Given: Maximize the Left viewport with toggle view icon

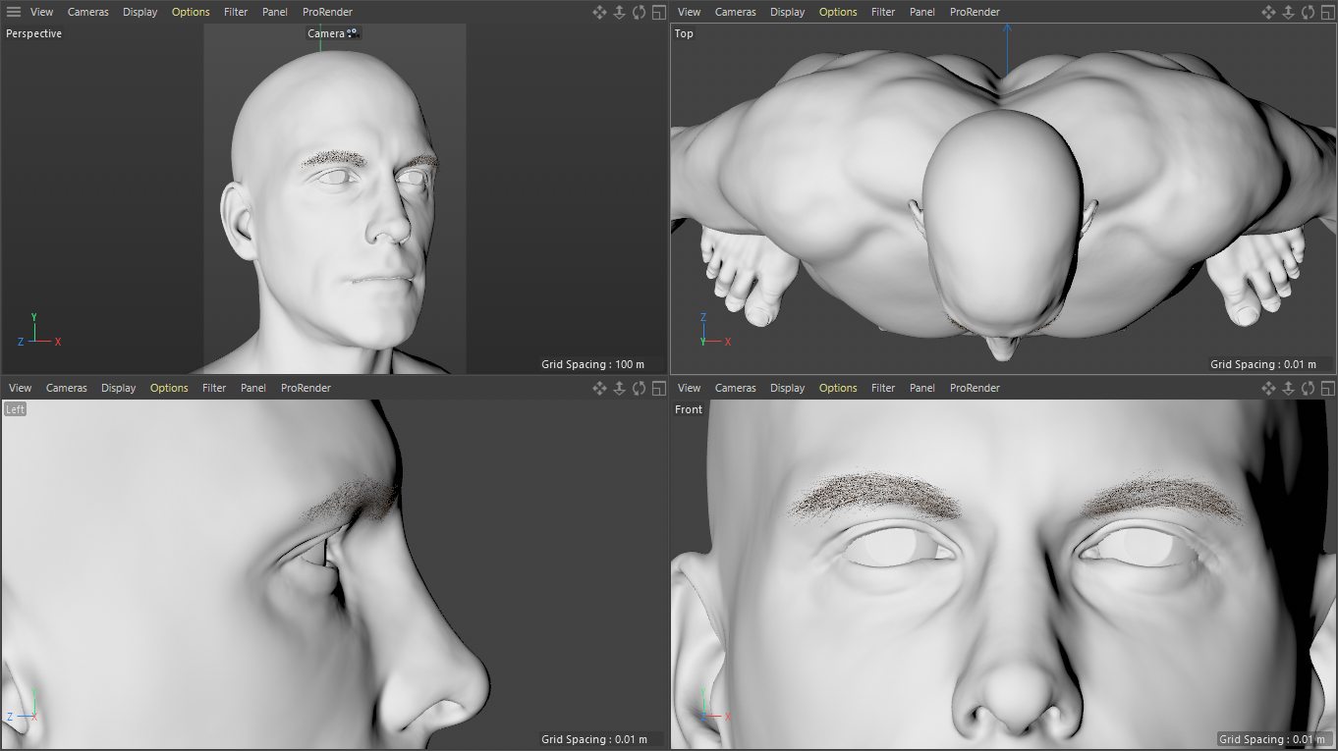Looking at the screenshot, I should click(x=658, y=388).
